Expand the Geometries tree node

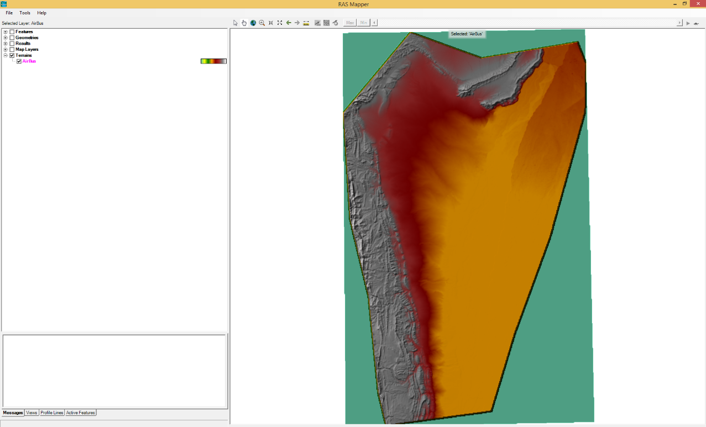[x=6, y=38]
